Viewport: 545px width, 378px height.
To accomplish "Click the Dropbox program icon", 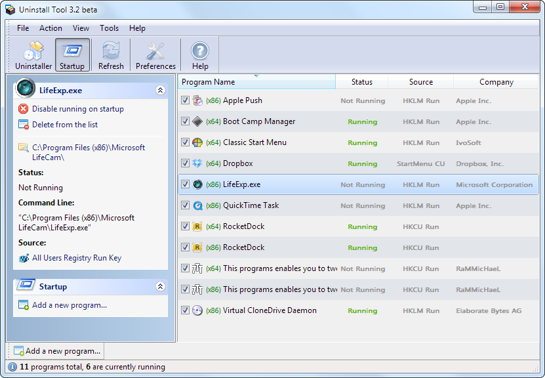I will click(197, 163).
